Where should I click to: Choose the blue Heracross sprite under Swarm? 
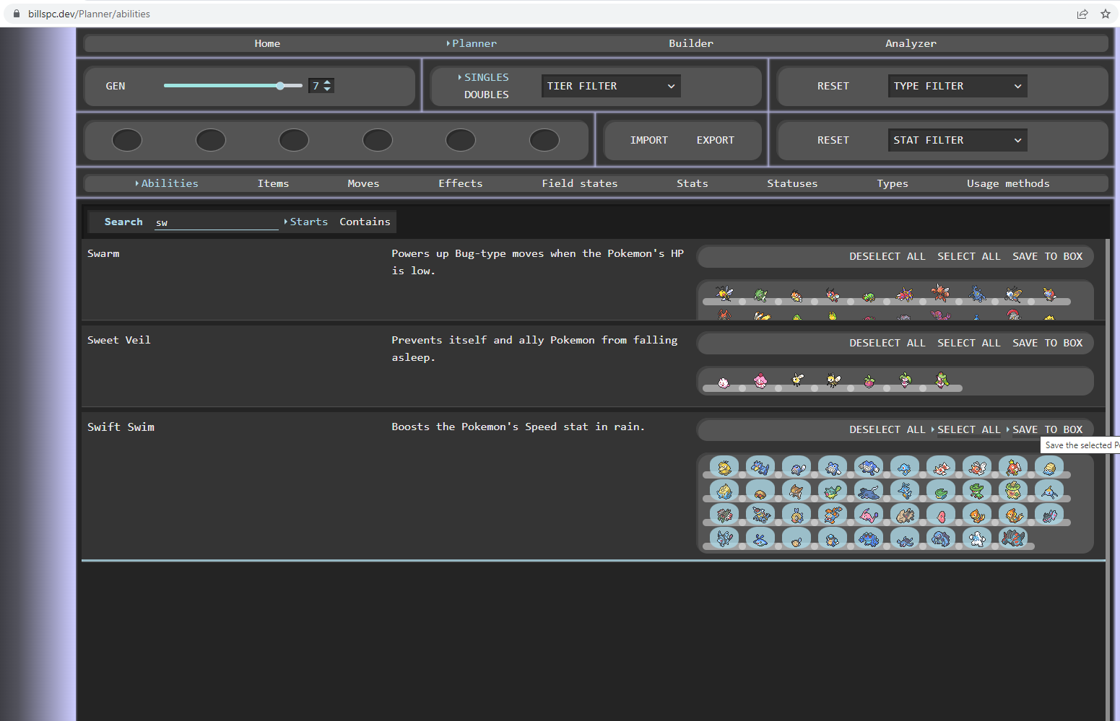tap(977, 294)
